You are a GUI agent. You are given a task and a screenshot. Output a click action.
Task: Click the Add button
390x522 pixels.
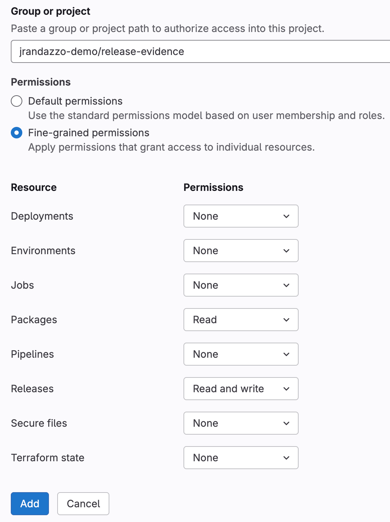tap(30, 504)
